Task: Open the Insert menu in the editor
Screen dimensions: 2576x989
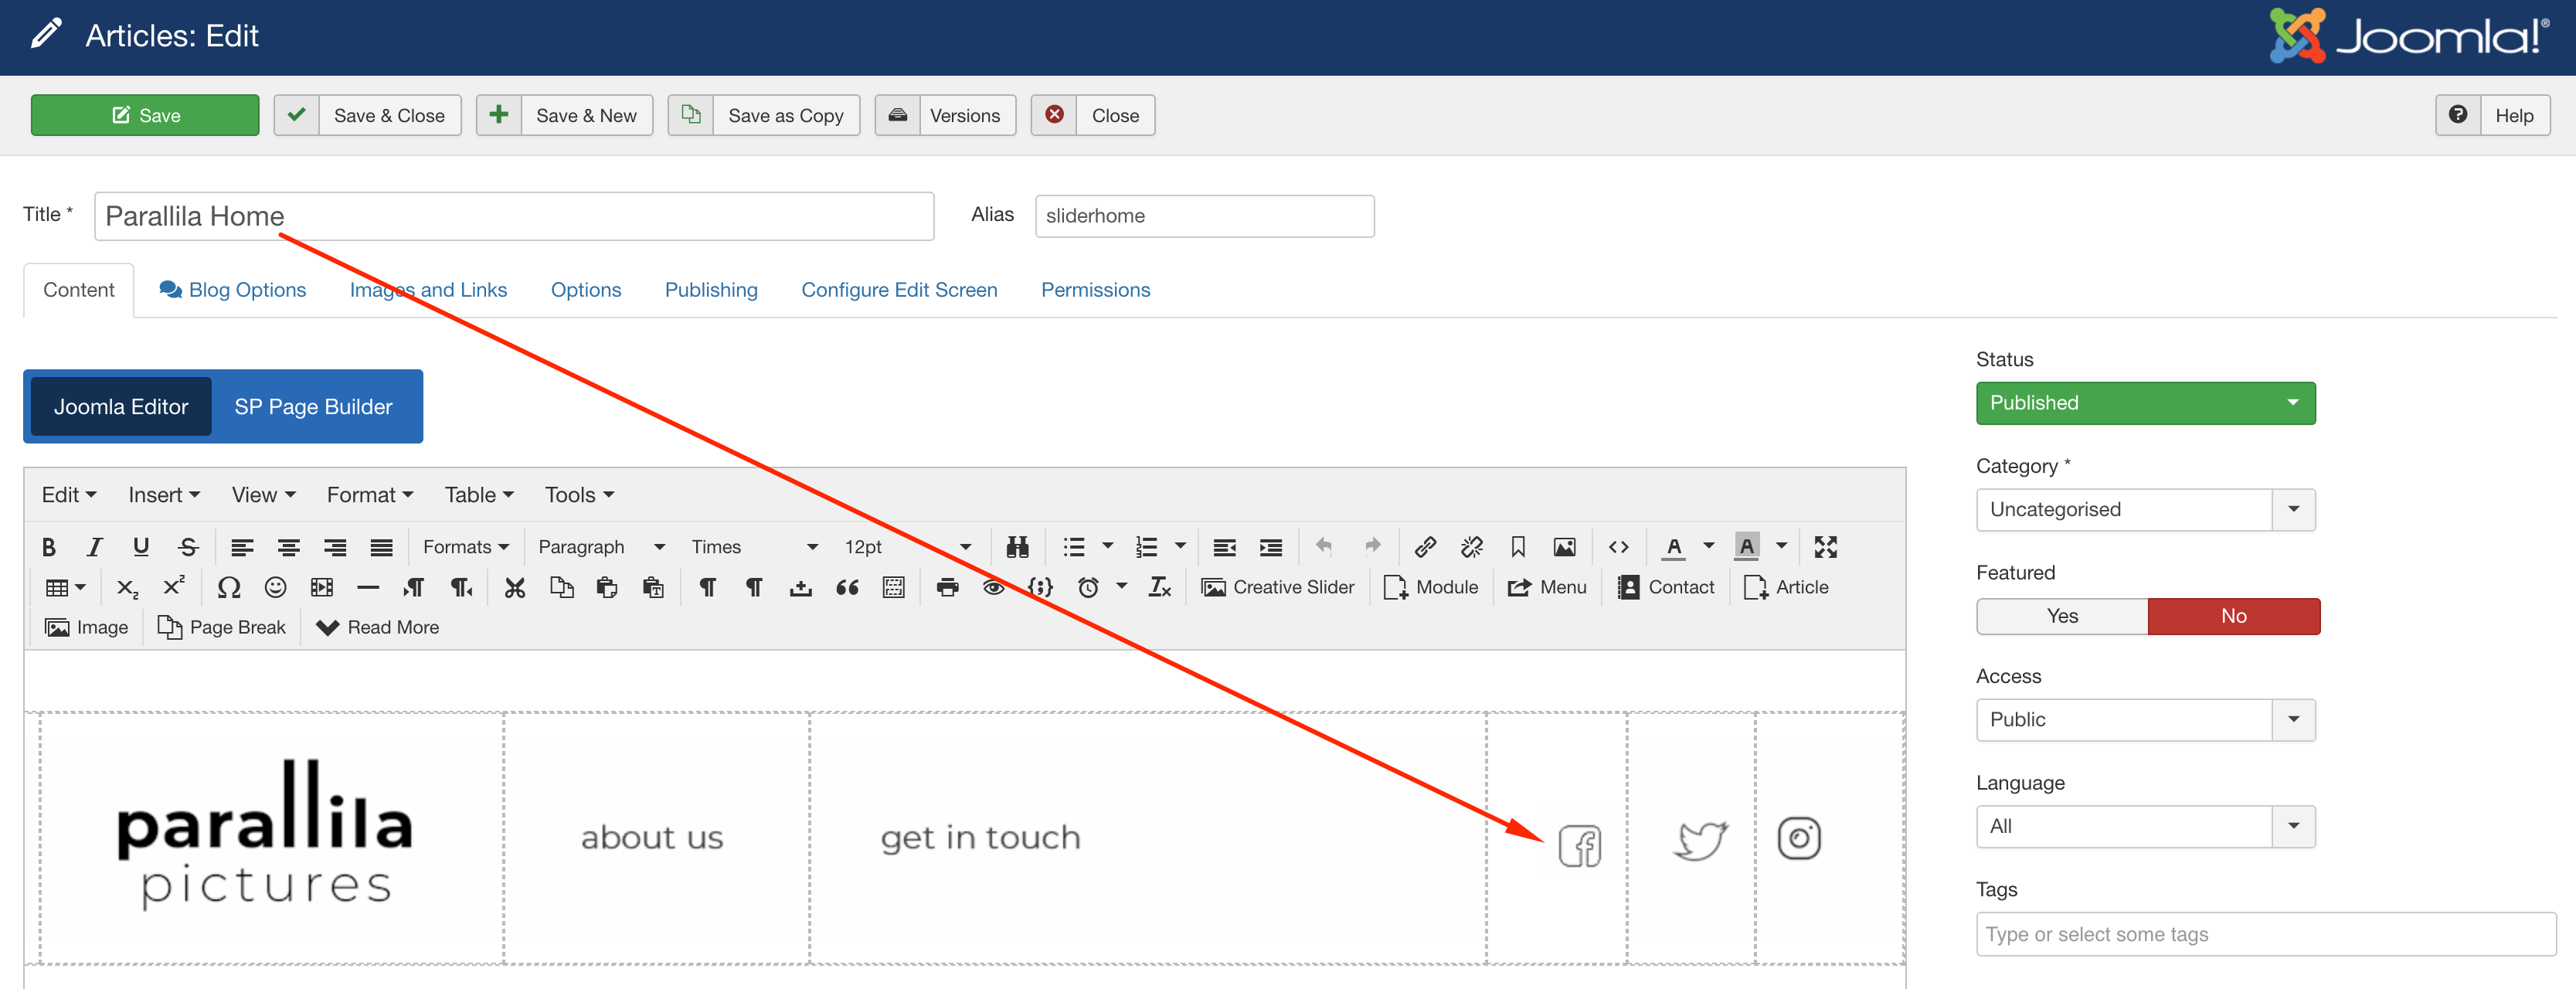Action: point(163,495)
